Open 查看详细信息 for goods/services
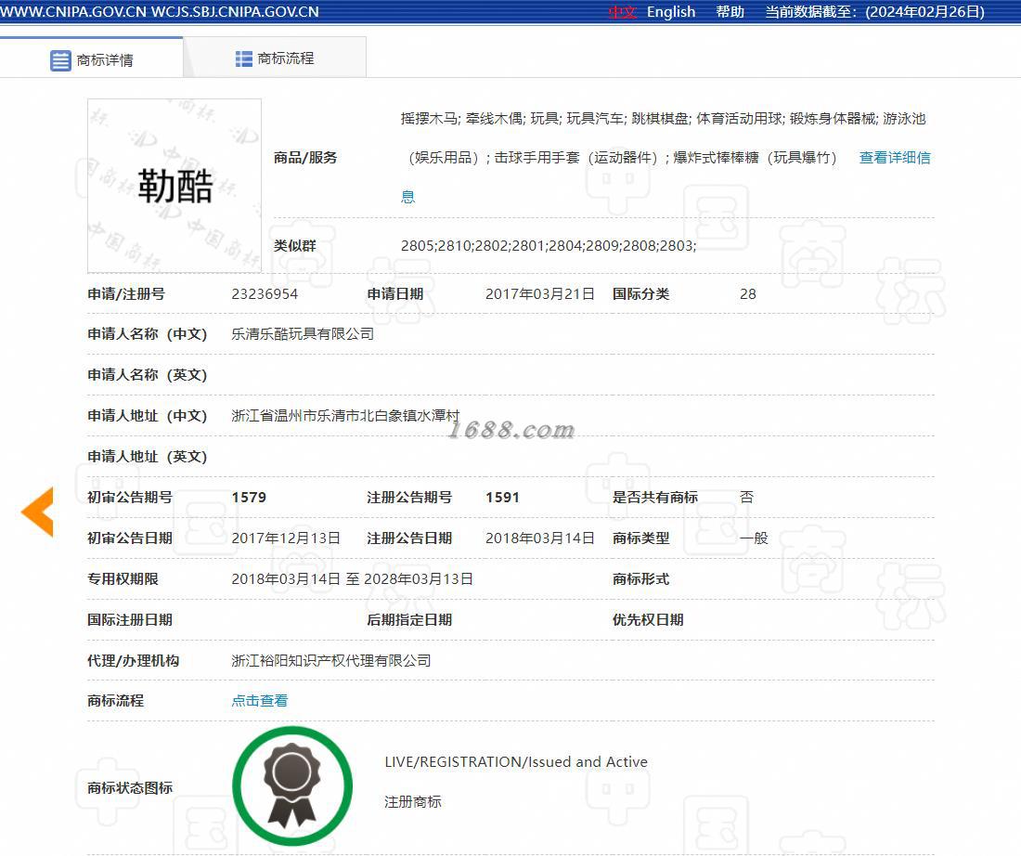 click(894, 158)
